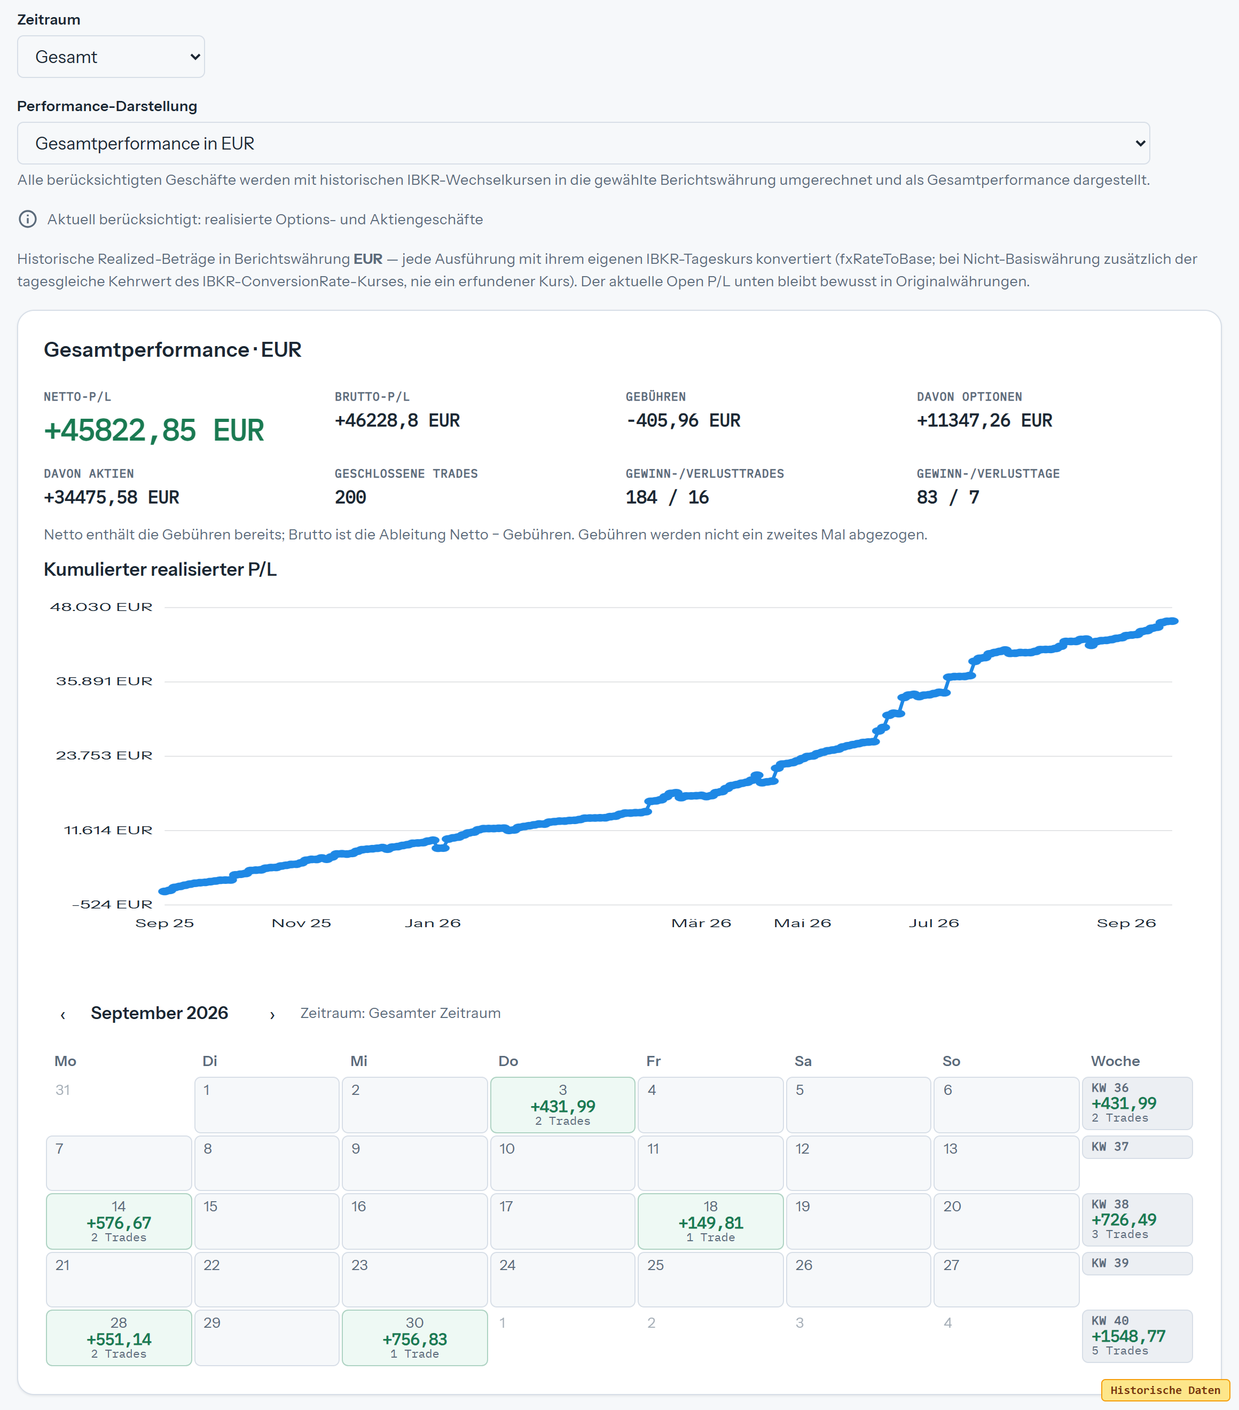The width and height of the screenshot is (1239, 1410).
Task: Click the KW 37 week cell
Action: (1137, 1147)
